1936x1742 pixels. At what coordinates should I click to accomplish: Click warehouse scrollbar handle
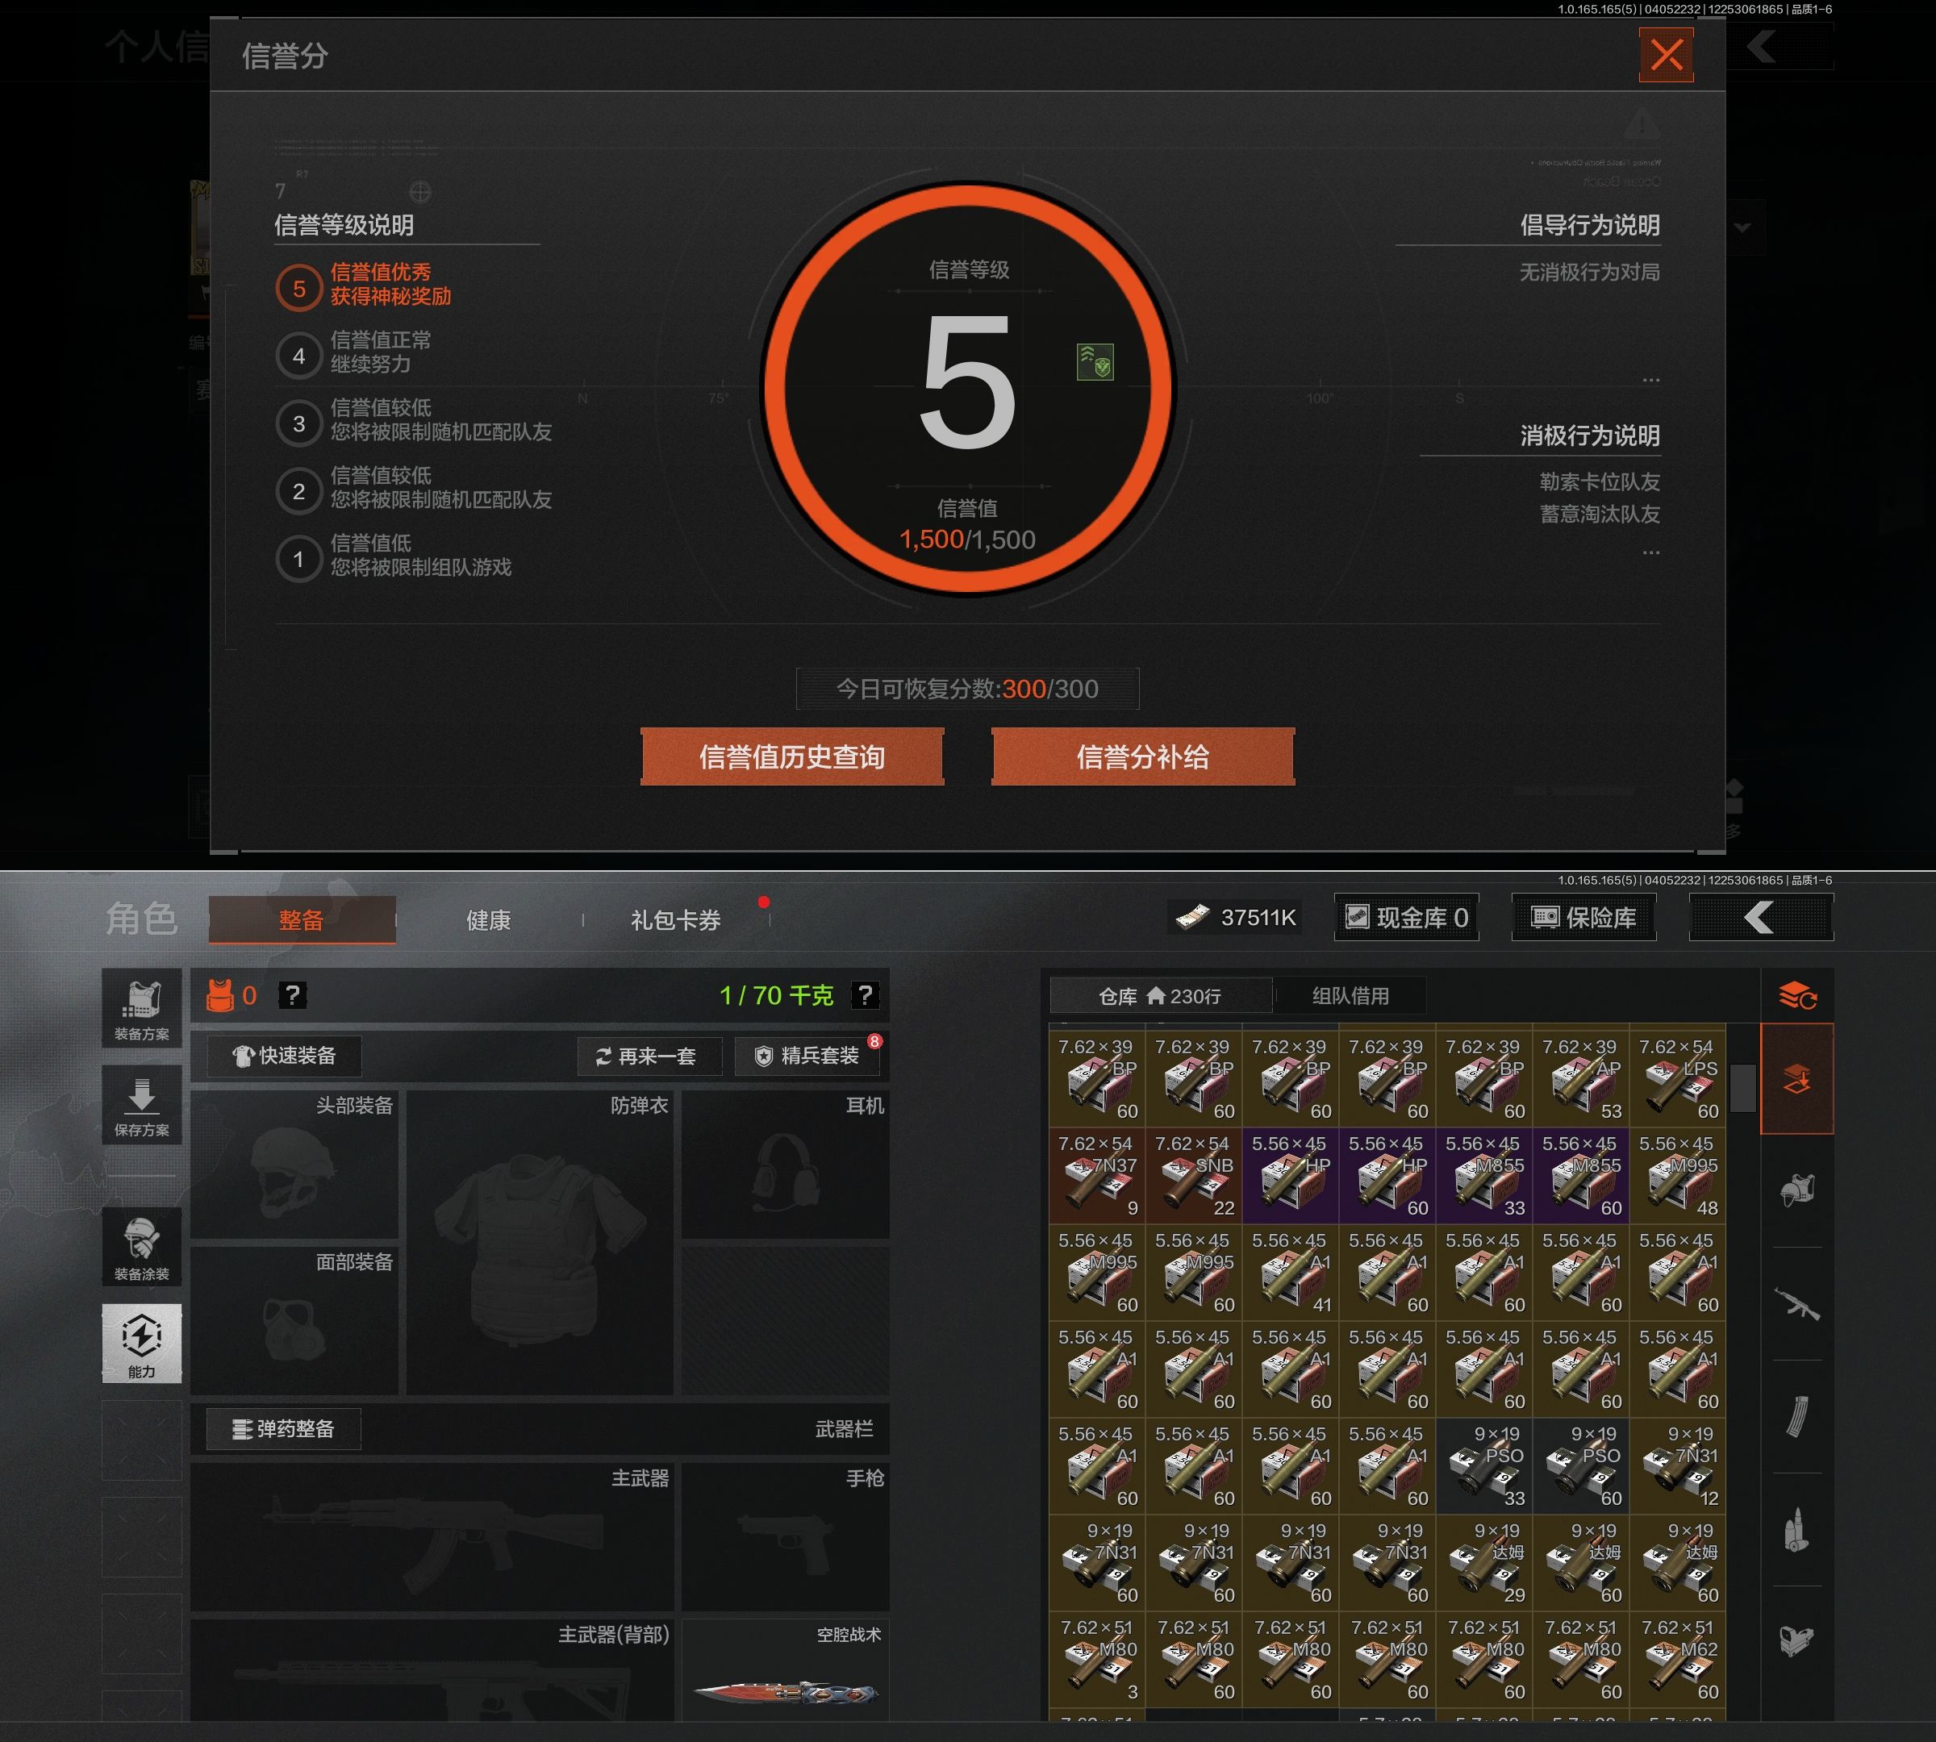tap(1742, 1087)
